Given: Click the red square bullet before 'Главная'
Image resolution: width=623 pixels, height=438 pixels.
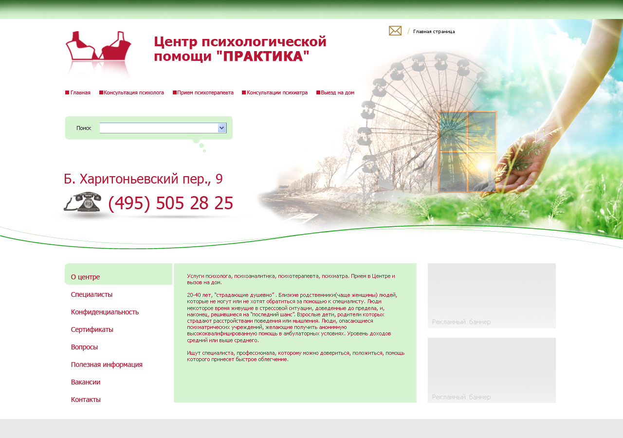Looking at the screenshot, I should pos(66,92).
